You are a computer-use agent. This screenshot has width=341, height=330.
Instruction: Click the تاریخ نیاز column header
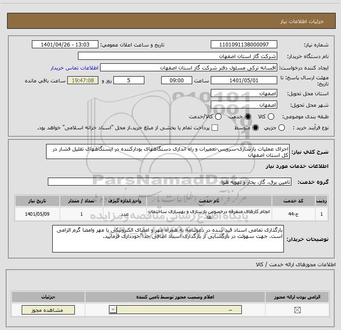pos(37,201)
